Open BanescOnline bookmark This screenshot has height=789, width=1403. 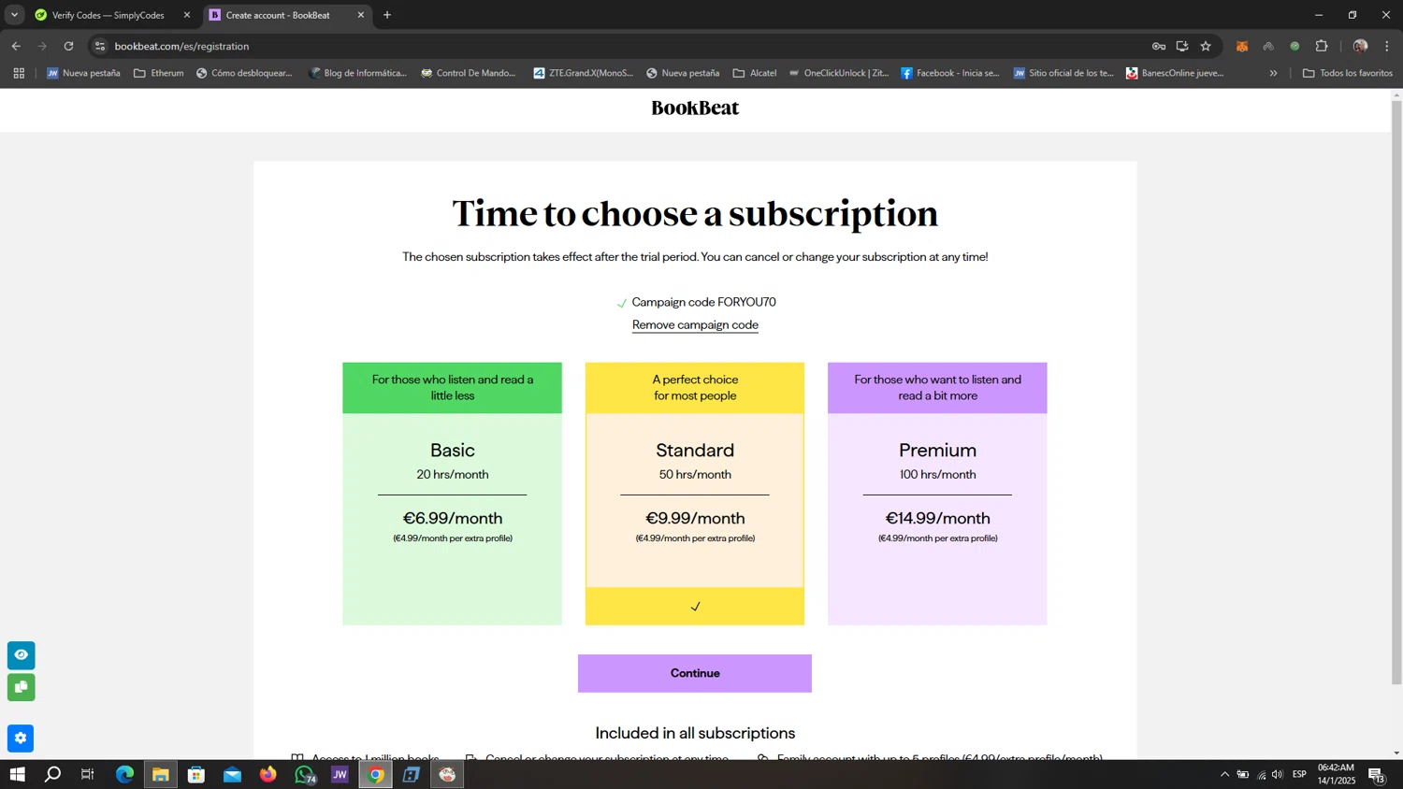coord(1175,73)
